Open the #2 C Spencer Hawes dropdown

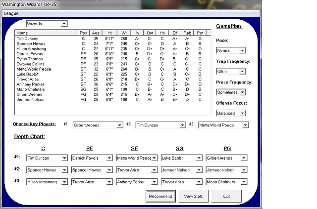[47, 170]
